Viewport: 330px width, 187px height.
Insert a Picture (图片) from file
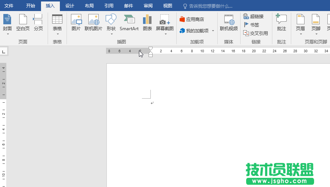point(76,22)
